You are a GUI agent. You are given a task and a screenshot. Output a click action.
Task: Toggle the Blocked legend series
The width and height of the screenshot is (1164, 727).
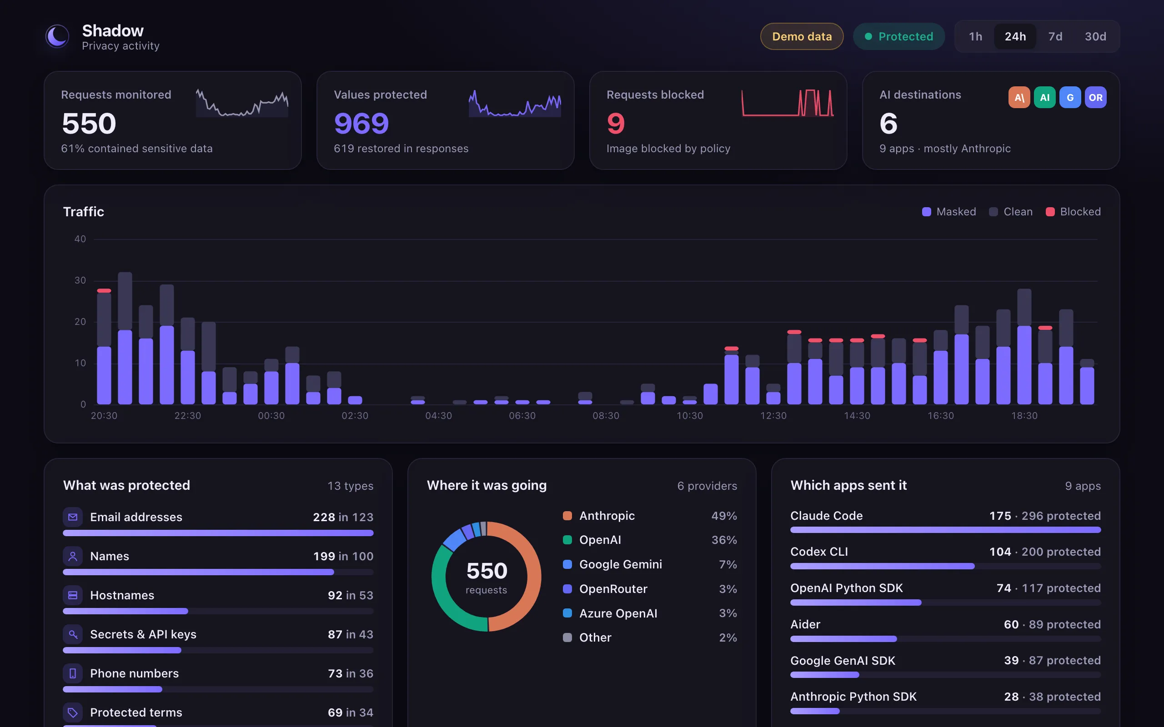coord(1073,212)
